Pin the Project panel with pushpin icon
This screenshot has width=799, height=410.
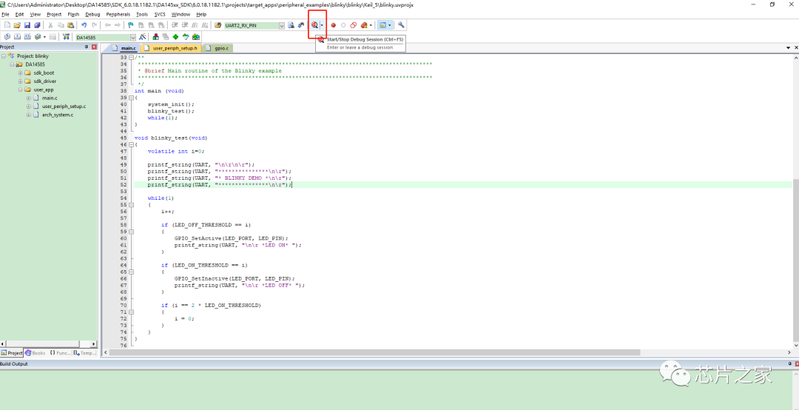pyautogui.click(x=87, y=47)
